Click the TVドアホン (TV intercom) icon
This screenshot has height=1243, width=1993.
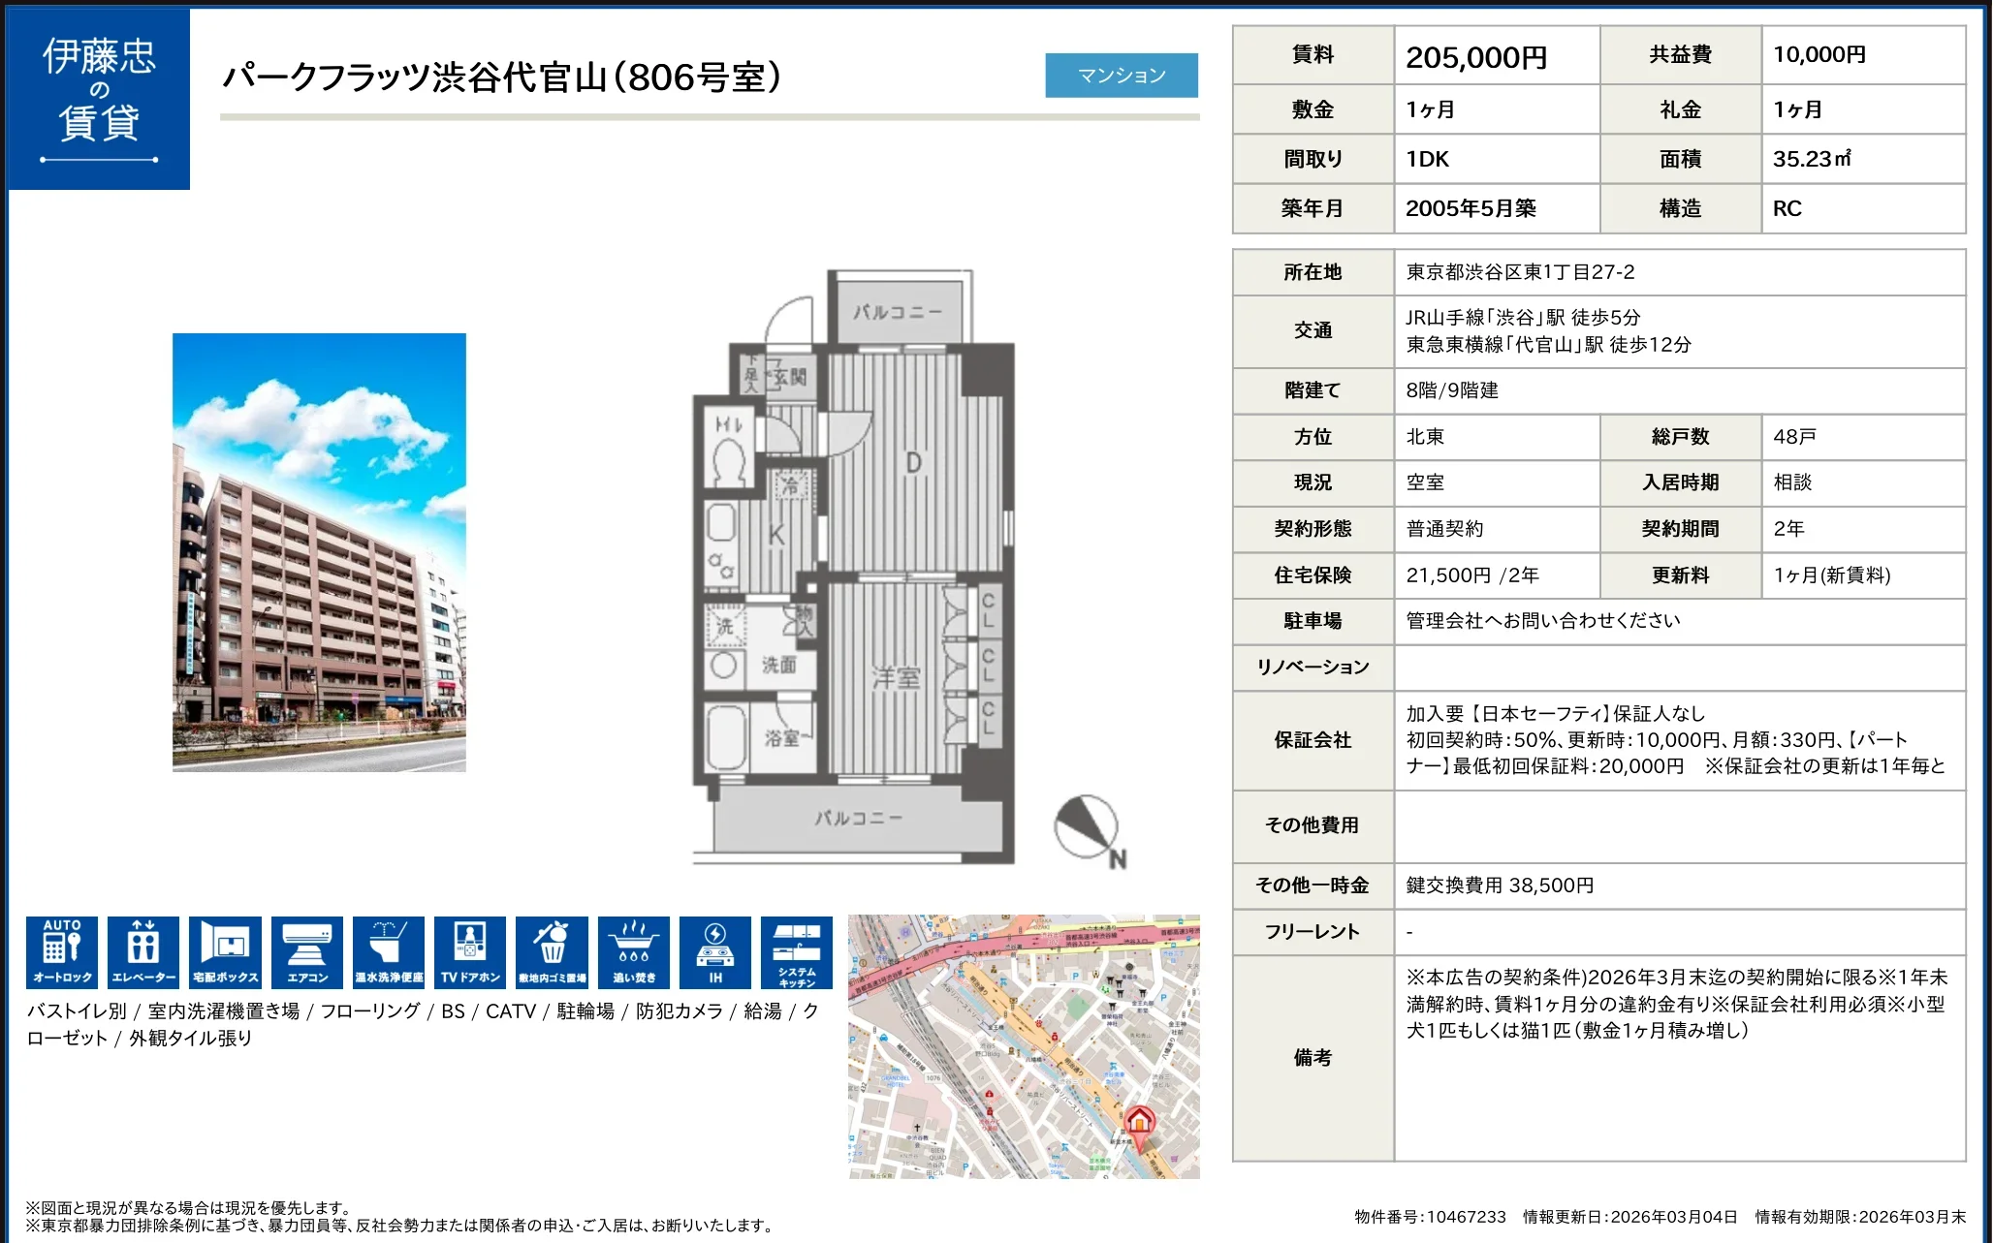coord(469,951)
